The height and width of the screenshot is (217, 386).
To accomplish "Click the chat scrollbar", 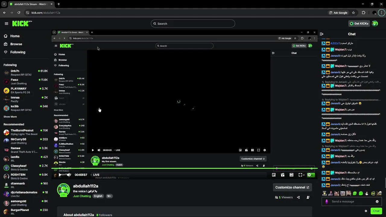I will tap(385, 182).
